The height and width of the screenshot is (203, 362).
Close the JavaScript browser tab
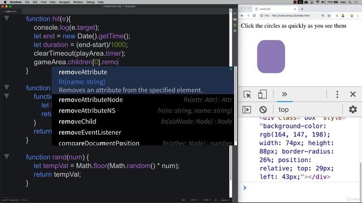click(x=295, y=9)
